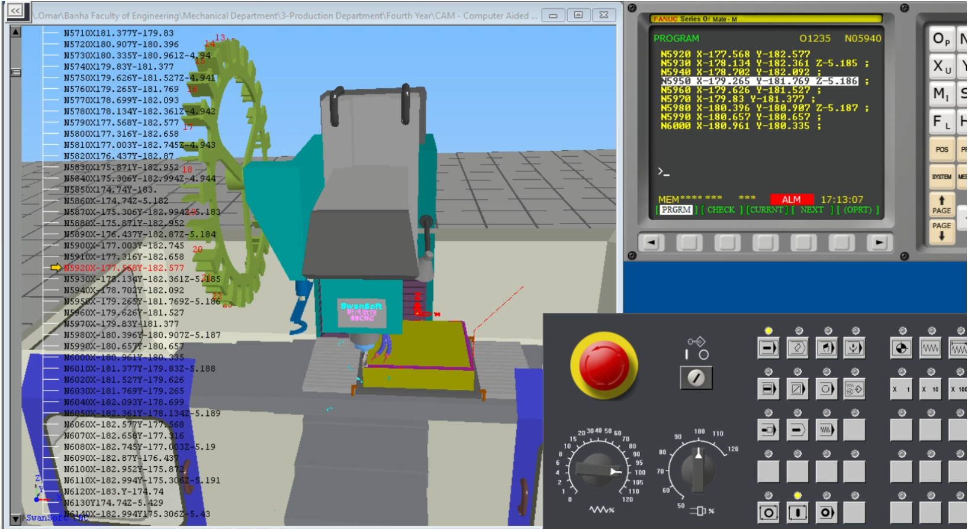Click soft key below (OPRT) label
Image resolution: width=968 pixels, height=530 pixels.
[841, 242]
